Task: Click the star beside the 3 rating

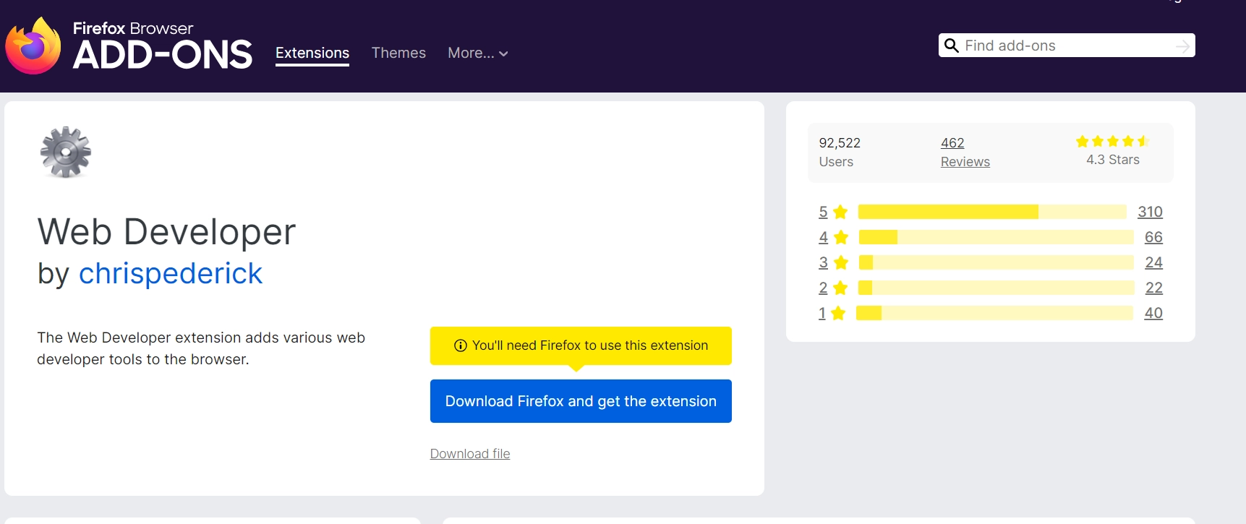Action: (x=841, y=262)
